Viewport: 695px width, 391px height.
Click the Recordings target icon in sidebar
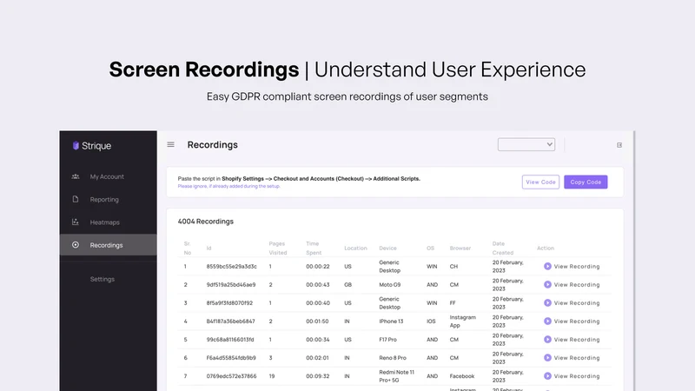(76, 245)
